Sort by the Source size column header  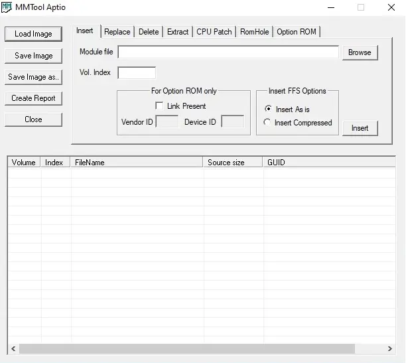coord(233,162)
